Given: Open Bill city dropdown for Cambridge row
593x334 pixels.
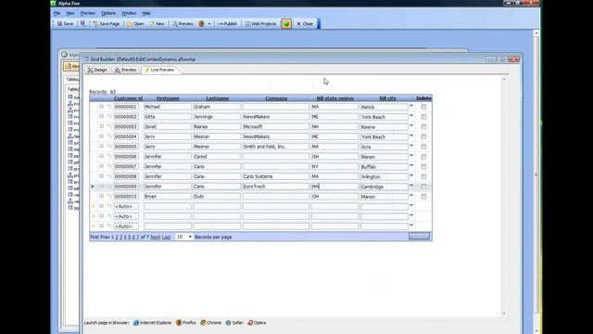Looking at the screenshot, I should [x=411, y=186].
